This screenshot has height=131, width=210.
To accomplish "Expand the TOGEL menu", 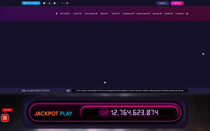I will pos(115,14).
